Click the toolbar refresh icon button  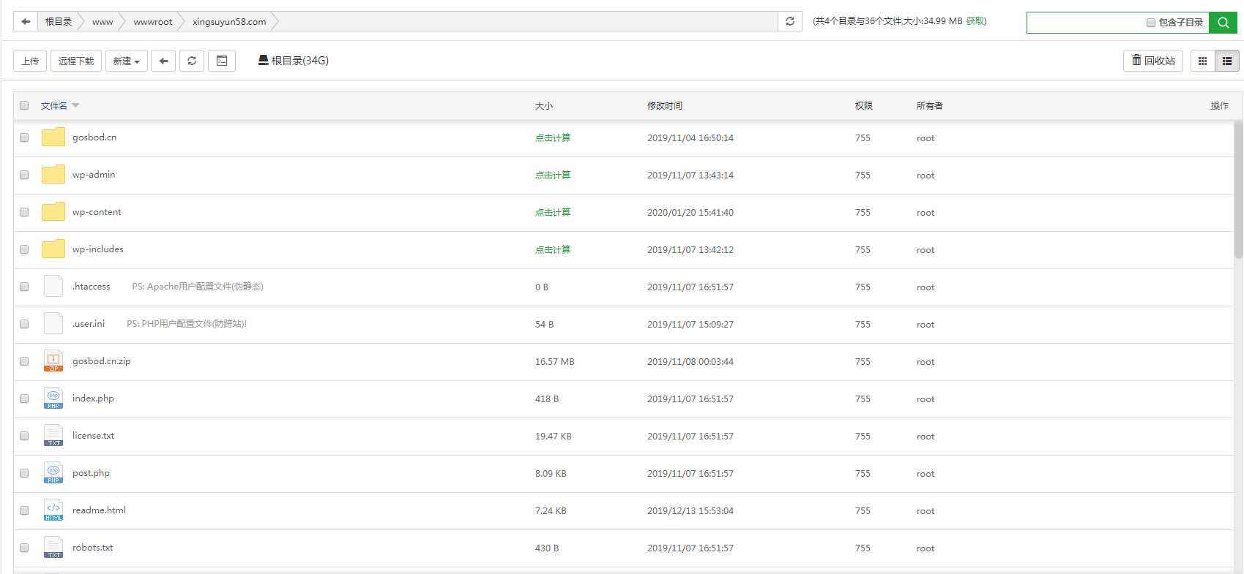point(192,61)
